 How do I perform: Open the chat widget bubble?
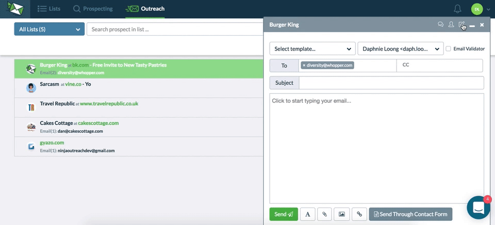[x=478, y=207]
